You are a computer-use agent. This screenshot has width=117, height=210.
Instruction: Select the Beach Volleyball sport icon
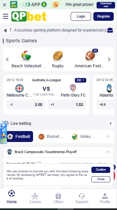(x=26, y=56)
